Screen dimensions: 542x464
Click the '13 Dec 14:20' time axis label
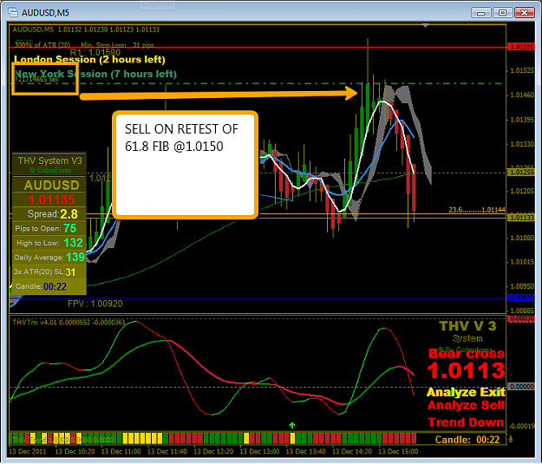[352, 452]
